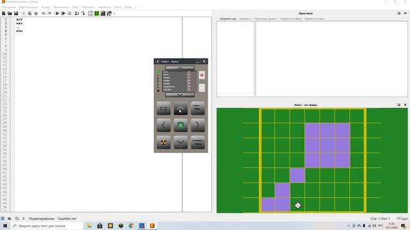Image resolution: width=410 pixels, height=230 pixels.
Task: Click Проверить in Практикум panel
Action: click(245, 19)
